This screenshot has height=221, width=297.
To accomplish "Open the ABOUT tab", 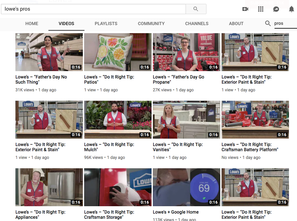I will pyautogui.click(x=236, y=23).
